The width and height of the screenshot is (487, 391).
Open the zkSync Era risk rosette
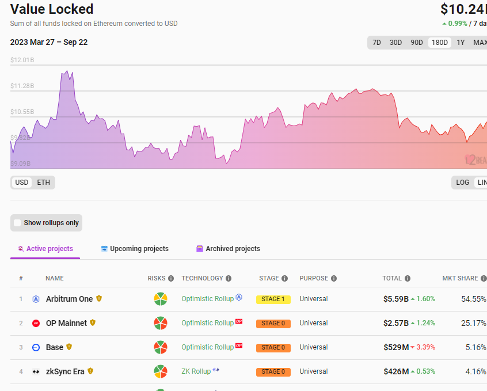161,372
